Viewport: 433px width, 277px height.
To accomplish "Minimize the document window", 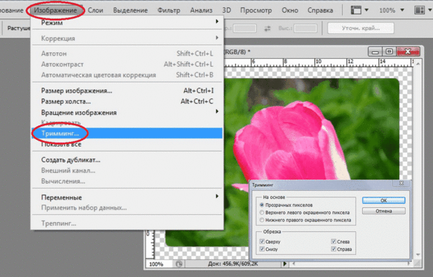I will pos(375,51).
